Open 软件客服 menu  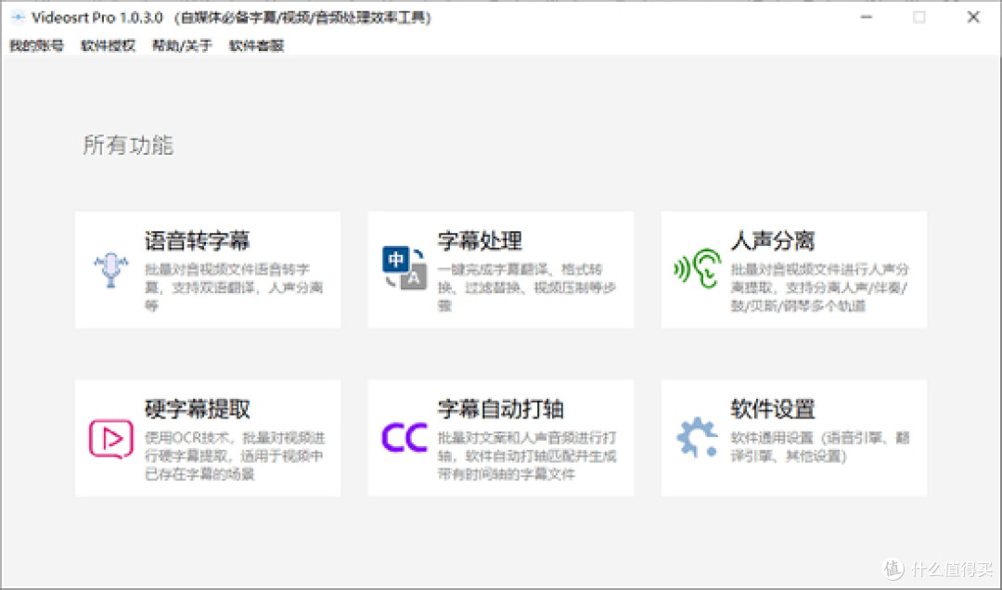256,45
